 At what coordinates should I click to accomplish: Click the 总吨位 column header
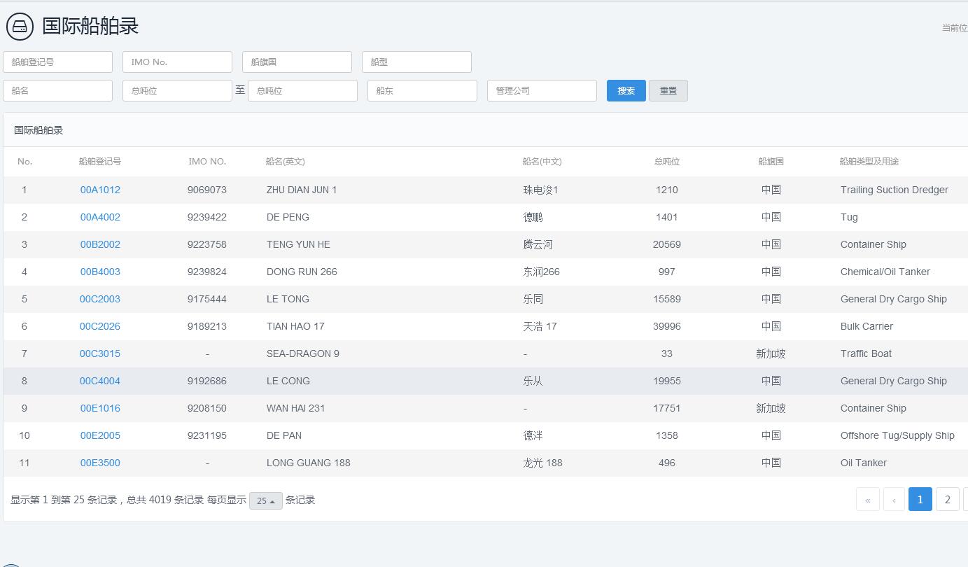click(x=666, y=162)
